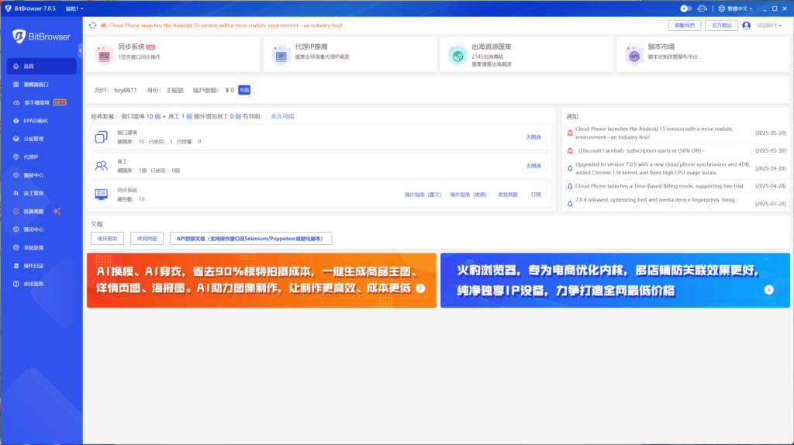794x445 pixels.
Task: Click 永久可用 validity text
Action: point(282,116)
